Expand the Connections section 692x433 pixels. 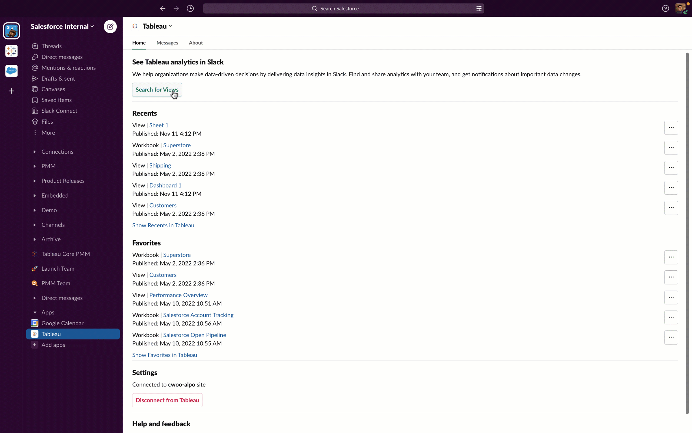(x=34, y=151)
